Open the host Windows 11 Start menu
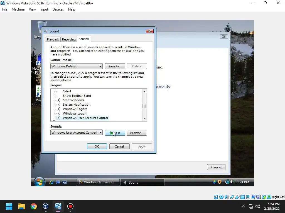The image size is (285, 213). pyautogui.click(x=9, y=206)
